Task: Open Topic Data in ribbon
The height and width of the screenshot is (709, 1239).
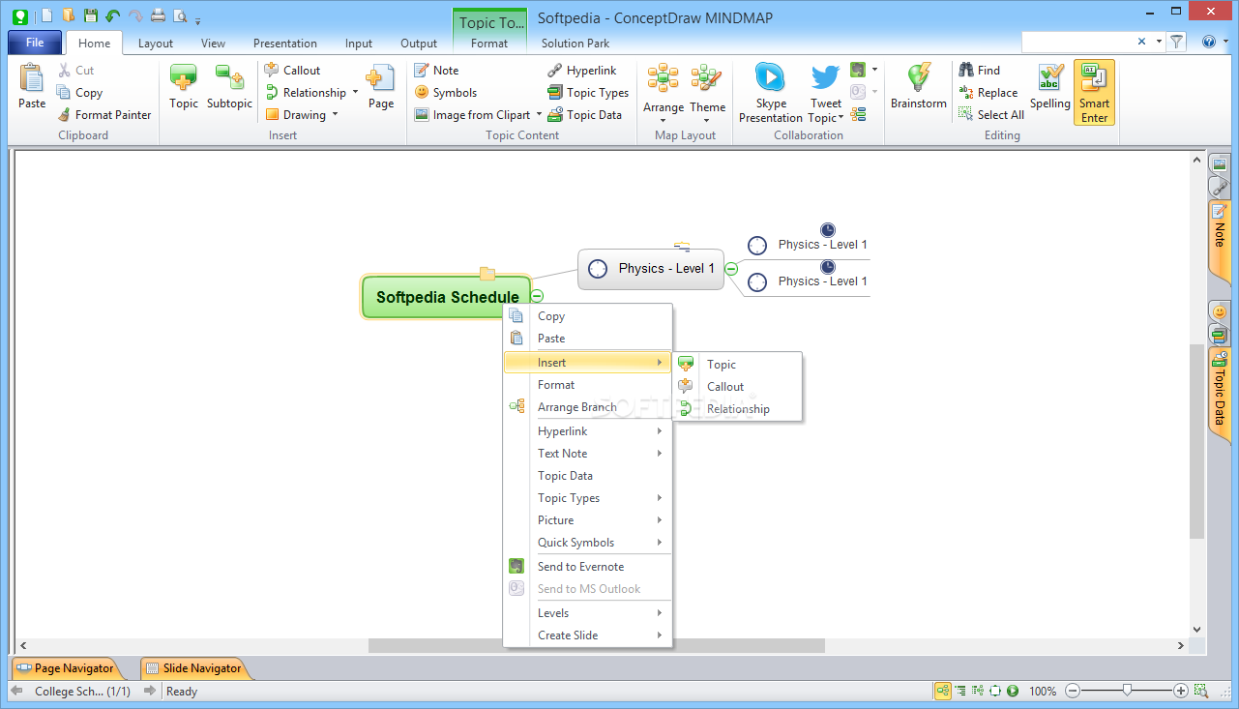Action: click(585, 114)
